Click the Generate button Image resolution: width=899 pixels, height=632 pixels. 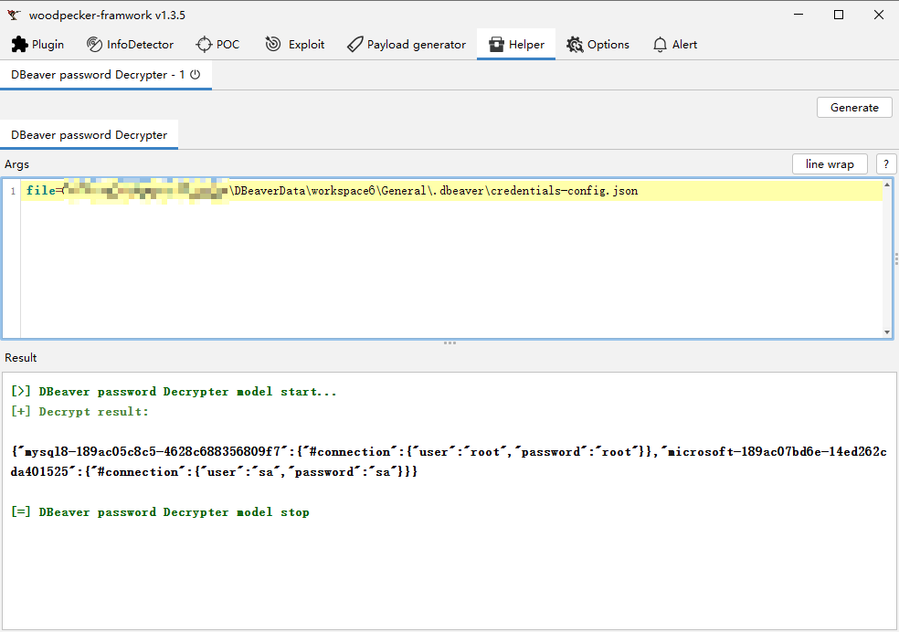(854, 107)
